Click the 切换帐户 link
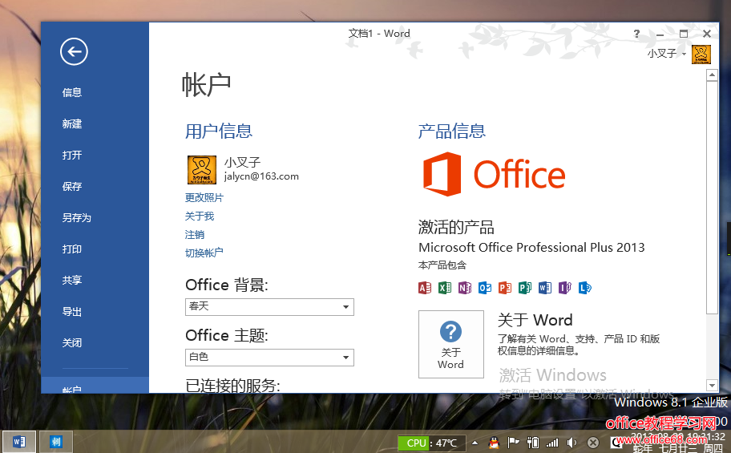731x453 pixels. click(204, 253)
